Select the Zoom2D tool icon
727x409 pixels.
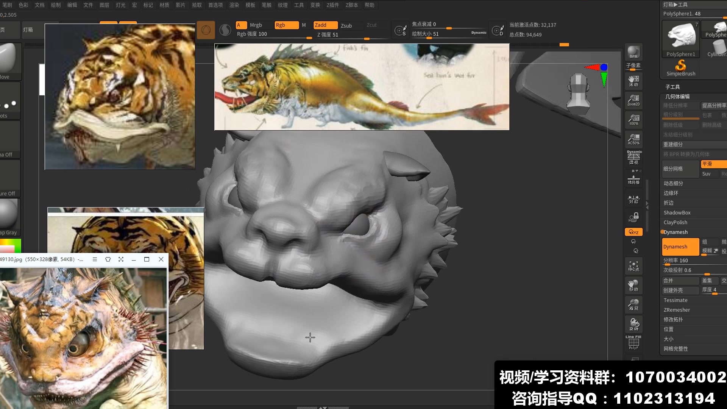tap(633, 100)
